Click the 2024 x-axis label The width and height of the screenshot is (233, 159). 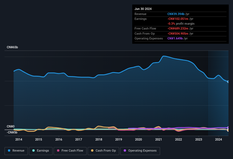[x=219, y=139]
